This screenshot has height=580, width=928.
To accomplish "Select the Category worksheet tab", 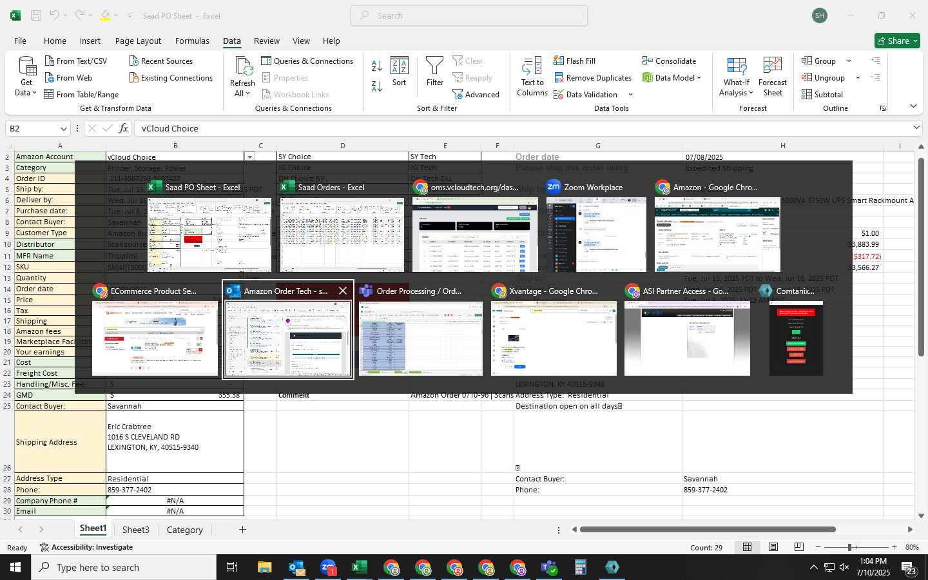I will tap(185, 530).
